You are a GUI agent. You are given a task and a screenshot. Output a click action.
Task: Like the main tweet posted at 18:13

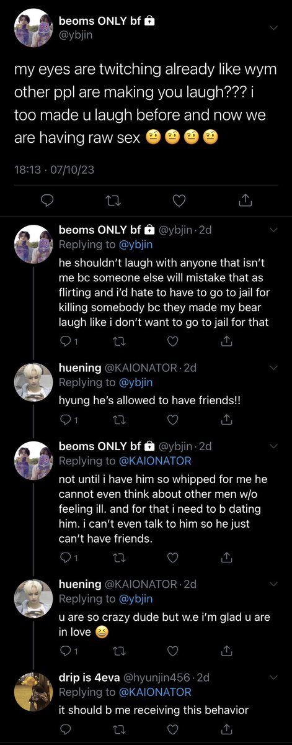(x=179, y=199)
